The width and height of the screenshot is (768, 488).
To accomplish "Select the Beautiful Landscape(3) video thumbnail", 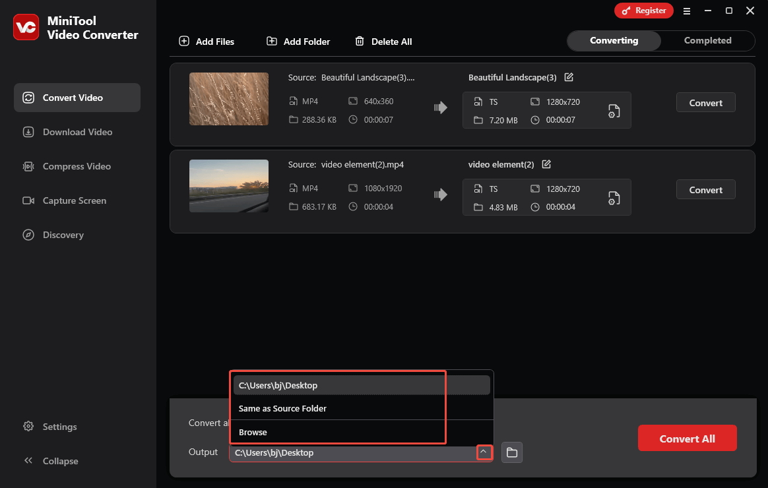I will tap(229, 99).
